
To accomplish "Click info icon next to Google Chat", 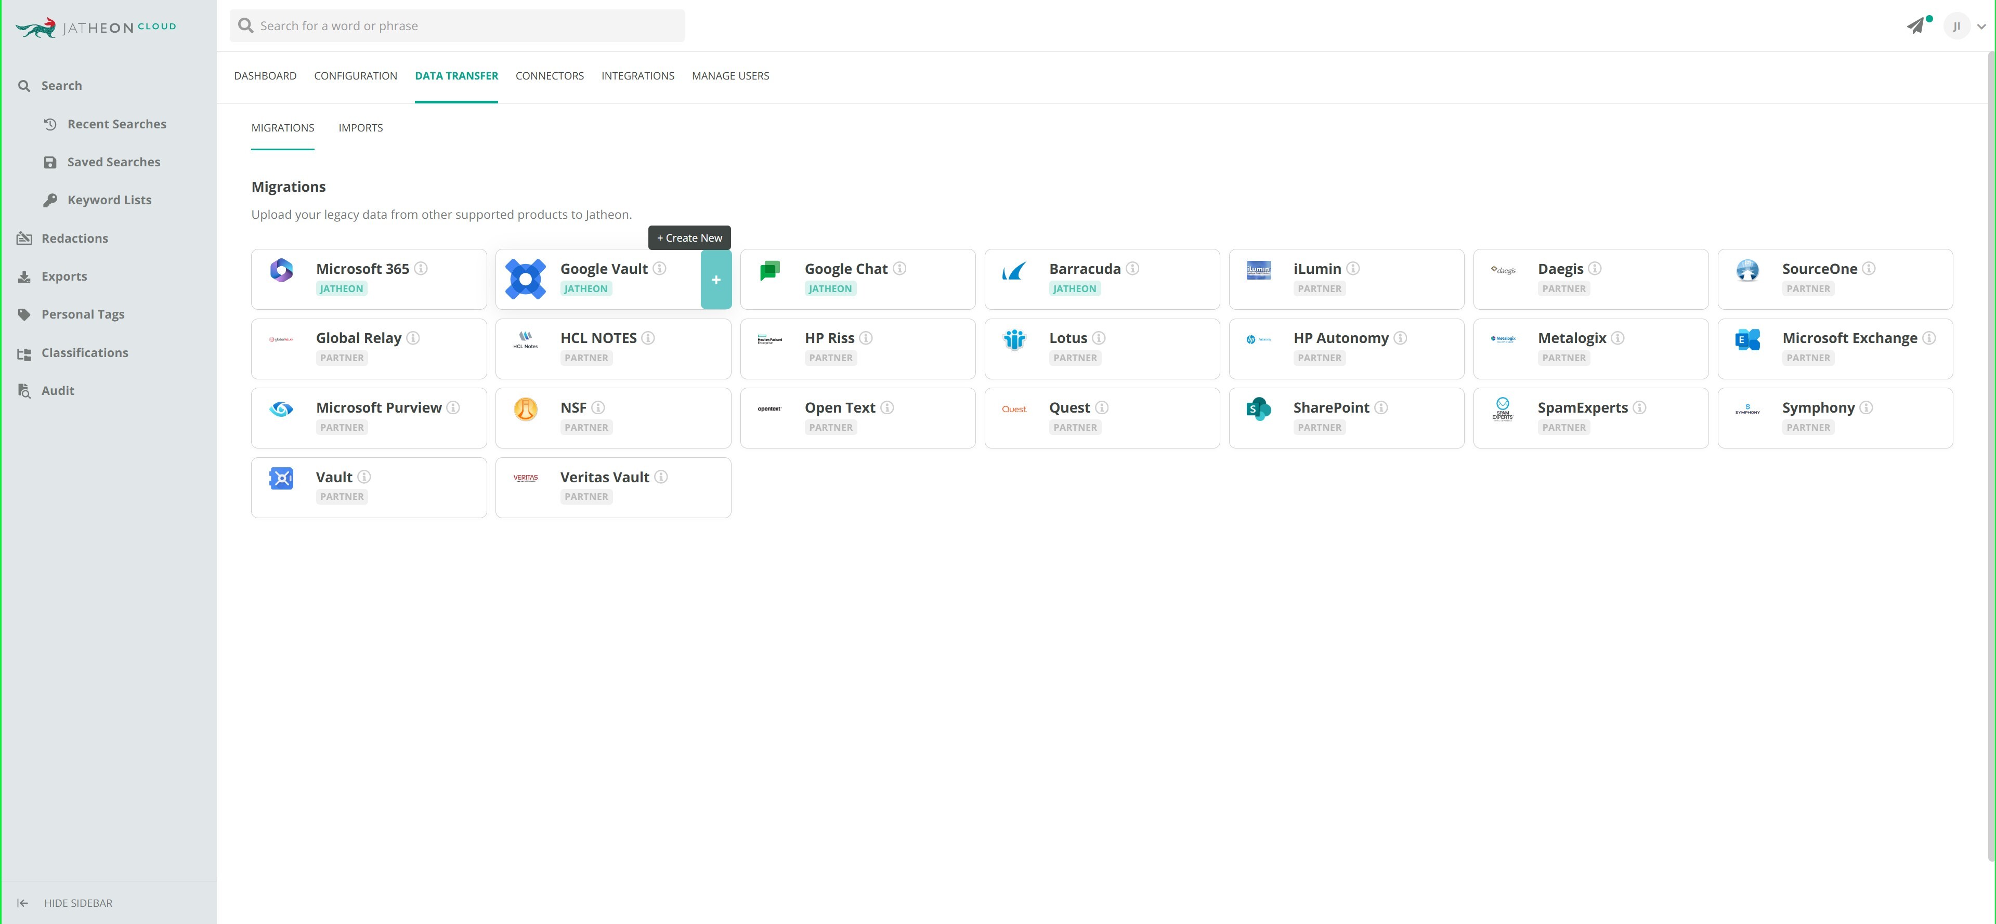I will click(x=899, y=268).
